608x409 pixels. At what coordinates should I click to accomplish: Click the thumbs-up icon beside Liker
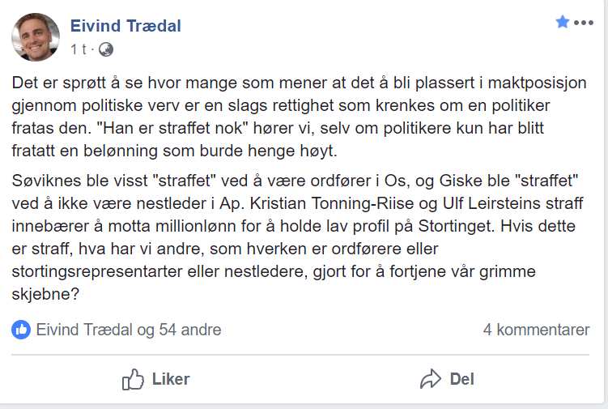coord(133,378)
